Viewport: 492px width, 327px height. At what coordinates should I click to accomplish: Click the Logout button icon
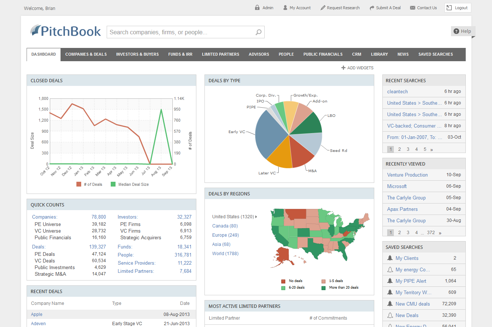coord(449,8)
